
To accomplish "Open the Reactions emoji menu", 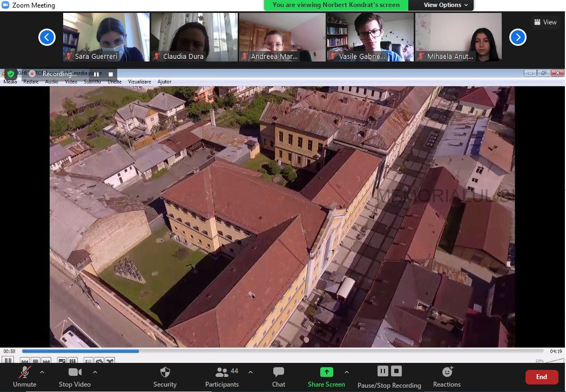I will click(447, 377).
